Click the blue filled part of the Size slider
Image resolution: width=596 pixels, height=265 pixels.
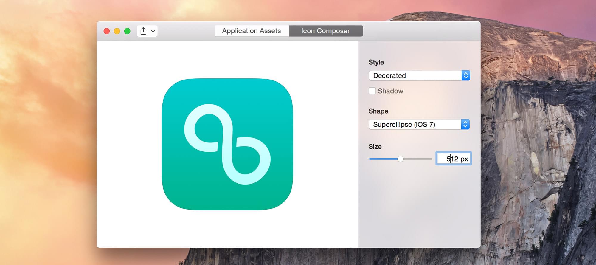[383, 159]
